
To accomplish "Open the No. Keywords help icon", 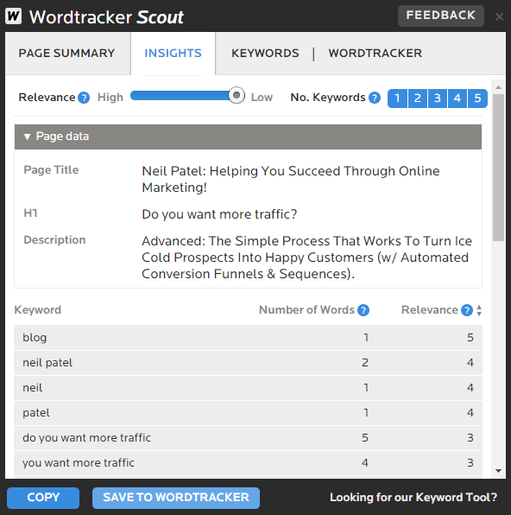I will [x=374, y=98].
